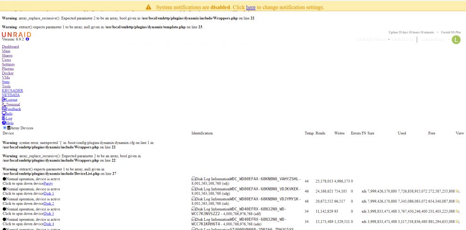Click the Disk 4 status spin-down dot

point(4,219)
